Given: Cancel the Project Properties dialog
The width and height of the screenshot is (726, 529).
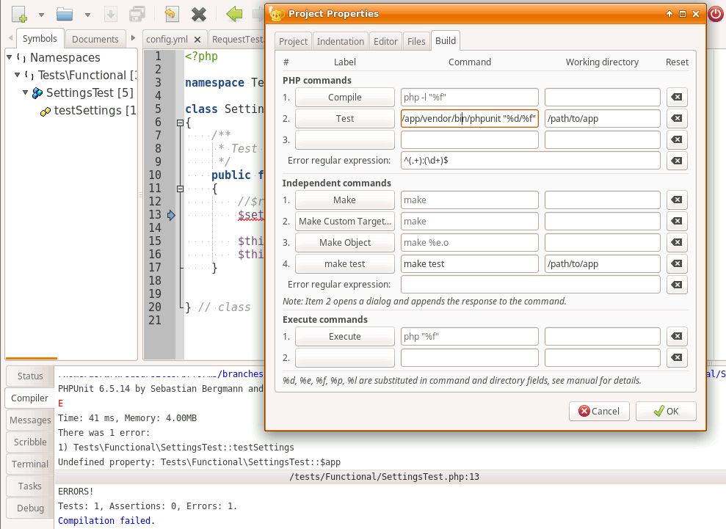Looking at the screenshot, I should click(x=599, y=411).
